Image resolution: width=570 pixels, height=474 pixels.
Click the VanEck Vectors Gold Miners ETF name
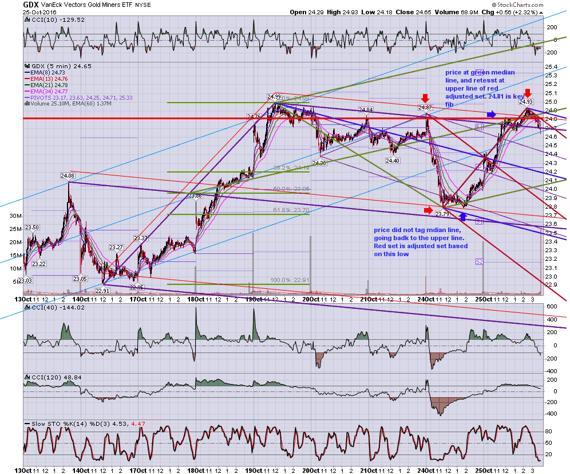click(x=87, y=5)
